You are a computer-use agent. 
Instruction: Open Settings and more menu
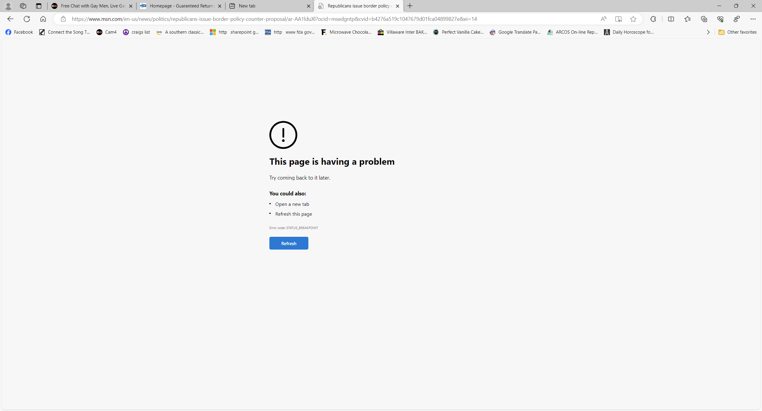click(753, 19)
